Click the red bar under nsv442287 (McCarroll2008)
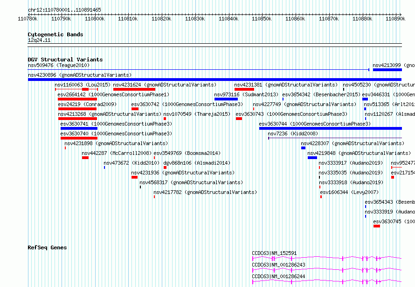The height and width of the screenshot is (287, 415). point(85,158)
